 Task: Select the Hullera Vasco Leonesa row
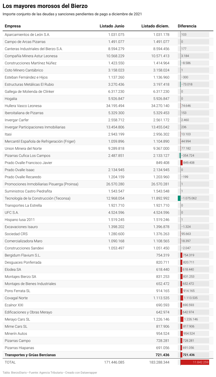tap(108, 106)
